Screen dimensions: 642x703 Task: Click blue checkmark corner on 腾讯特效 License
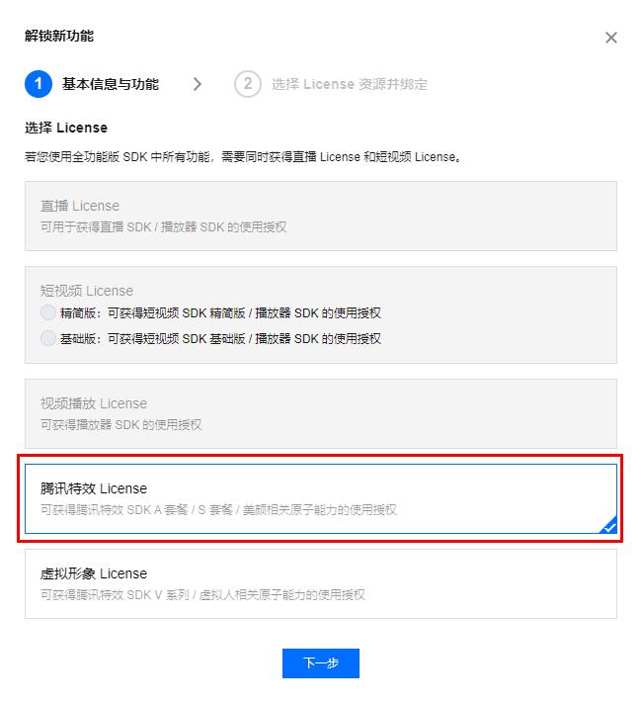[x=608, y=525]
